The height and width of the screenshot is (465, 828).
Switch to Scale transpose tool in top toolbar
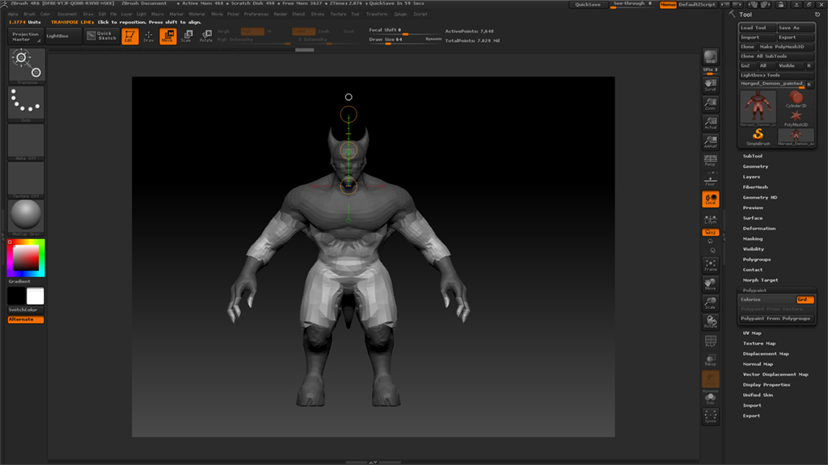click(x=187, y=36)
